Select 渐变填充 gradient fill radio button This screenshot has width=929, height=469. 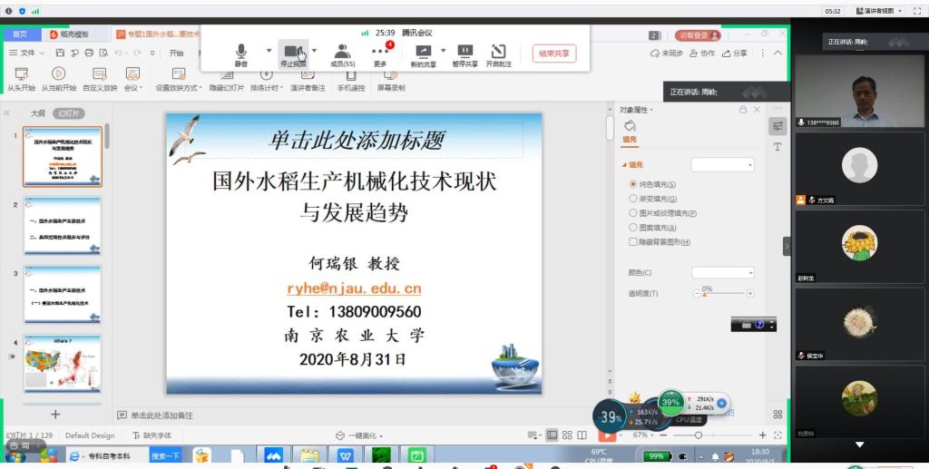[x=633, y=199]
